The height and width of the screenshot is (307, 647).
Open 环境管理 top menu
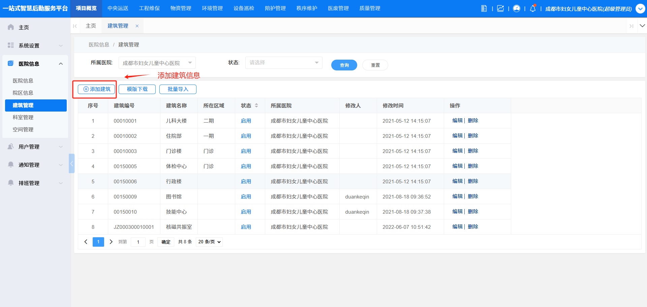(x=212, y=8)
